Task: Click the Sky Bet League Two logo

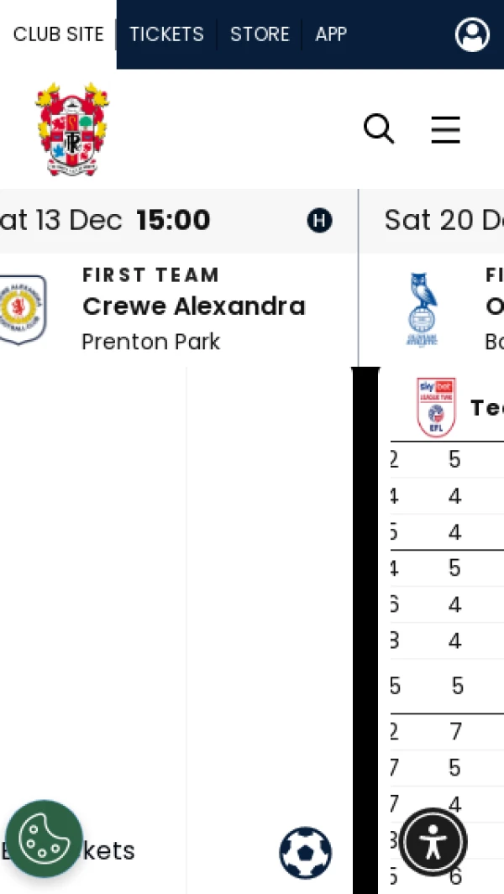Action: (436, 407)
